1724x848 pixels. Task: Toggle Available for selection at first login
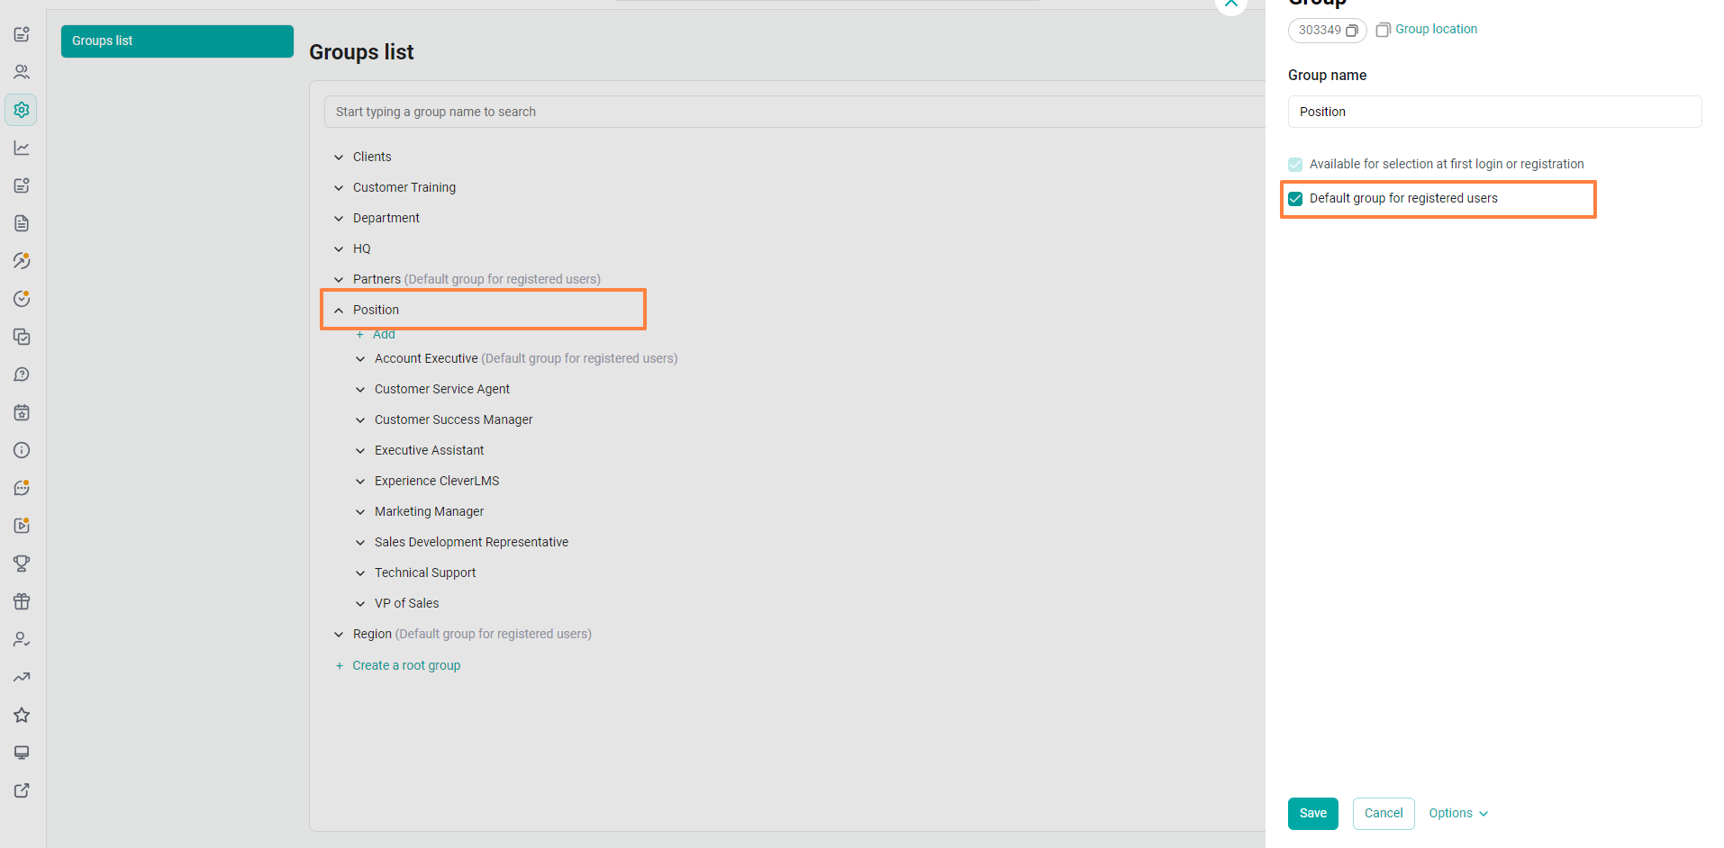[x=1295, y=165]
